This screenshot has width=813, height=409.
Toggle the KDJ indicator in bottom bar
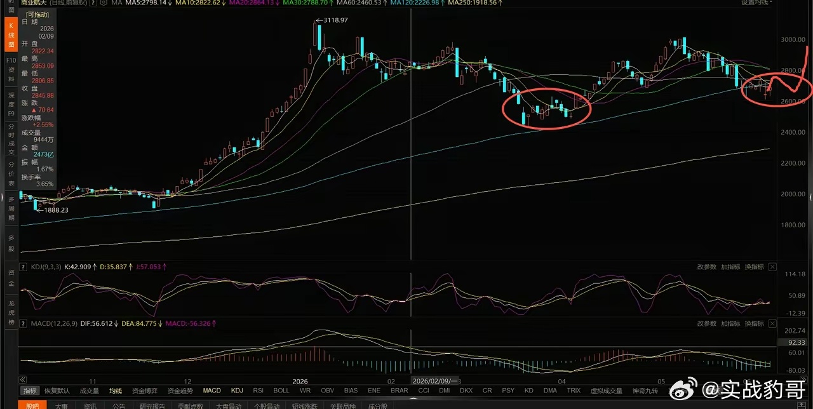pos(237,391)
